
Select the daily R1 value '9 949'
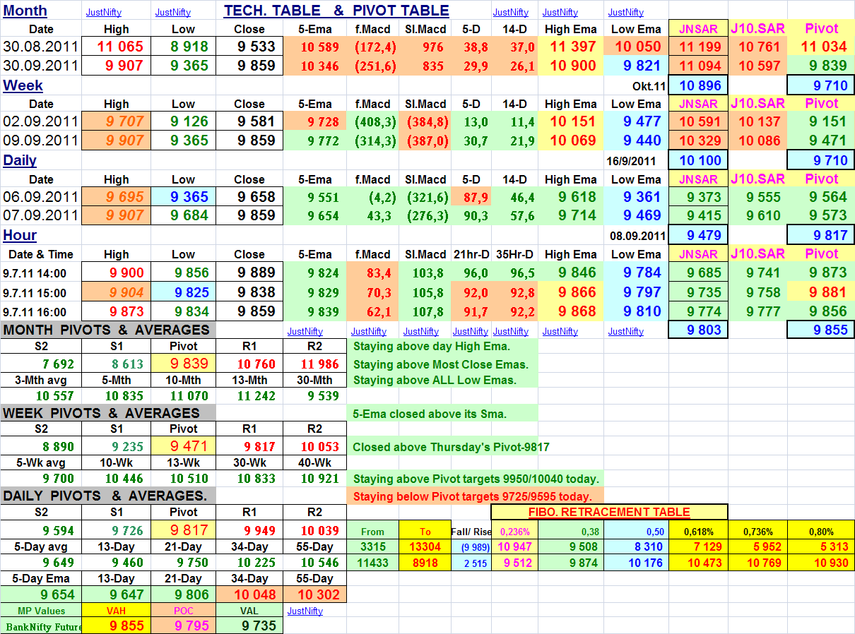pos(249,530)
